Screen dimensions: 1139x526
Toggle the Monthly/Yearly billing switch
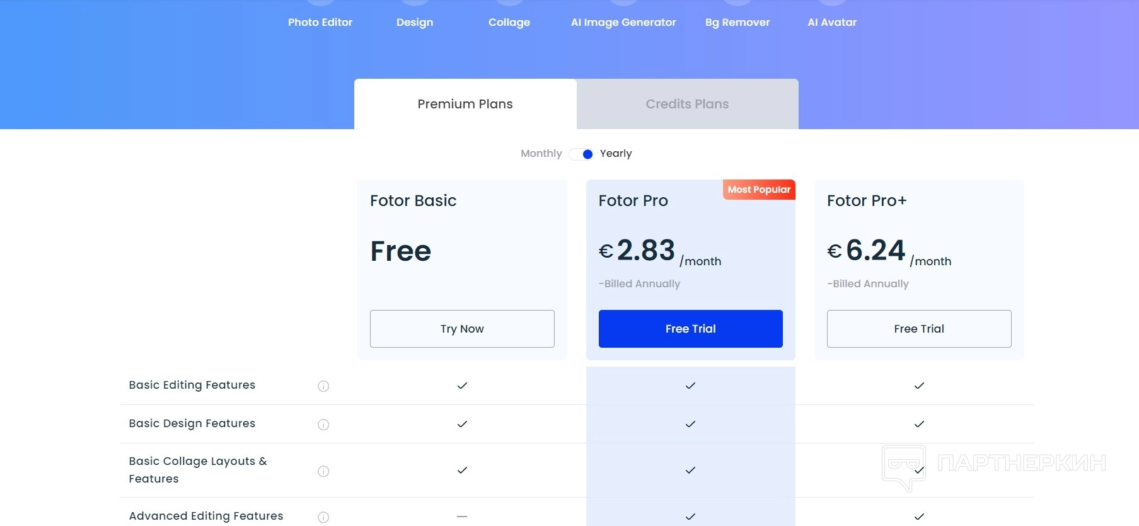[x=581, y=154]
